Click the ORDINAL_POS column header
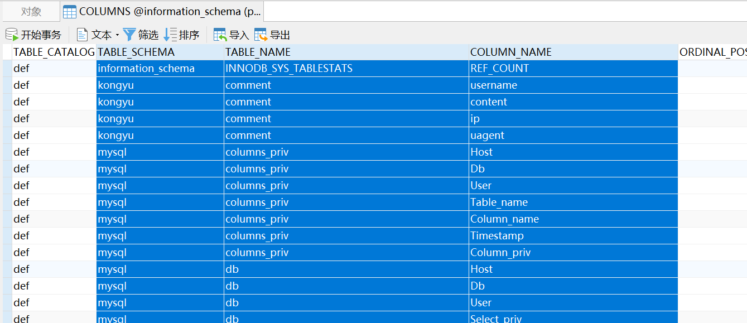 [x=712, y=52]
